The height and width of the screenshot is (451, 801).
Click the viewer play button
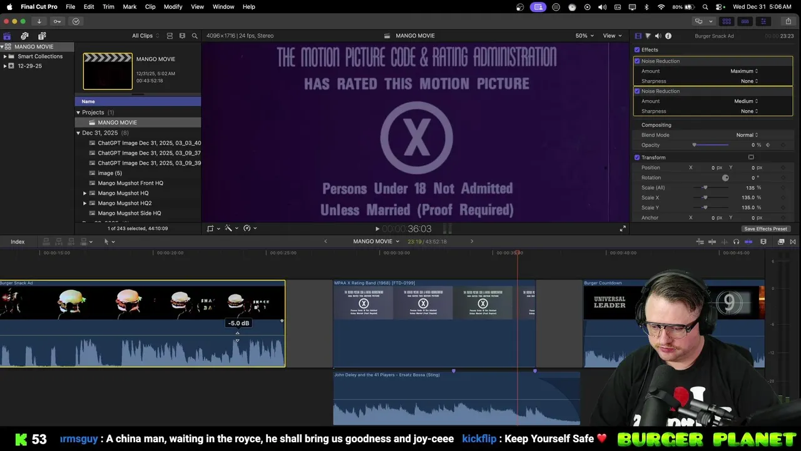pos(377,229)
